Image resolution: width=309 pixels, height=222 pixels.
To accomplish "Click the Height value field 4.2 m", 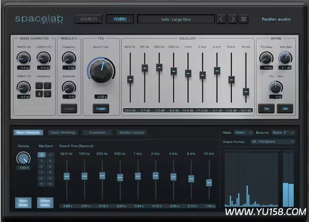I will coord(24,97).
